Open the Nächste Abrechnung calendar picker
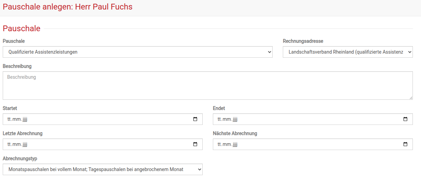The height and width of the screenshot is (187, 421). point(405,144)
